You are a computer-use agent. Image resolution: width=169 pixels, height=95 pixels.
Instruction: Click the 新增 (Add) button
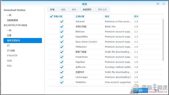tap(52, 10)
